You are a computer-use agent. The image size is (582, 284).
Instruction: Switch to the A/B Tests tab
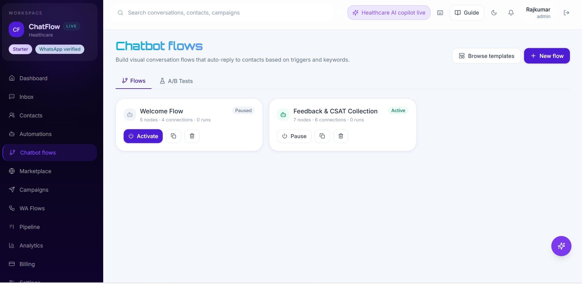[176, 81]
